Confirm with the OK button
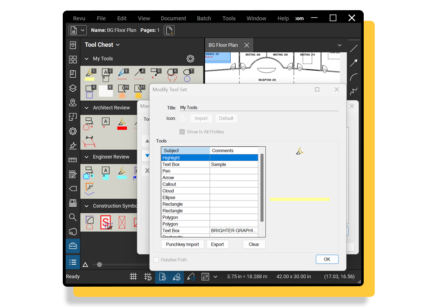Image resolution: width=430 pixels, height=307 pixels. (327, 259)
